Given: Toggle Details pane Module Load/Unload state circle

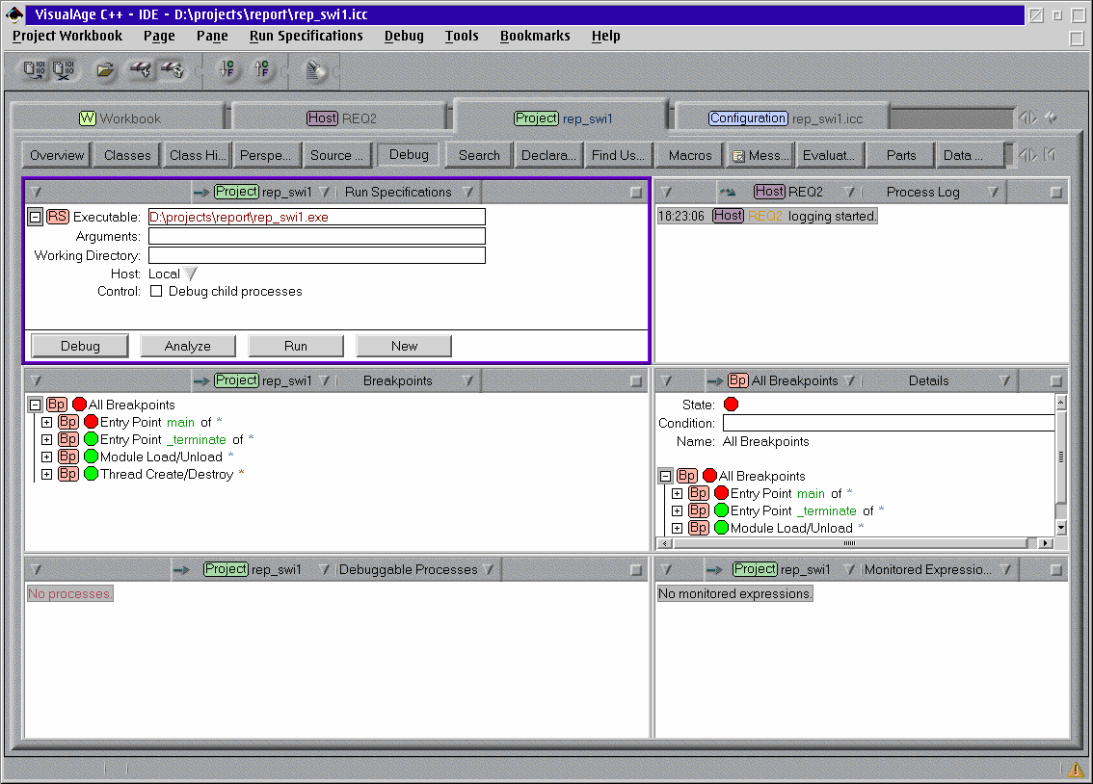Looking at the screenshot, I should pos(722,528).
